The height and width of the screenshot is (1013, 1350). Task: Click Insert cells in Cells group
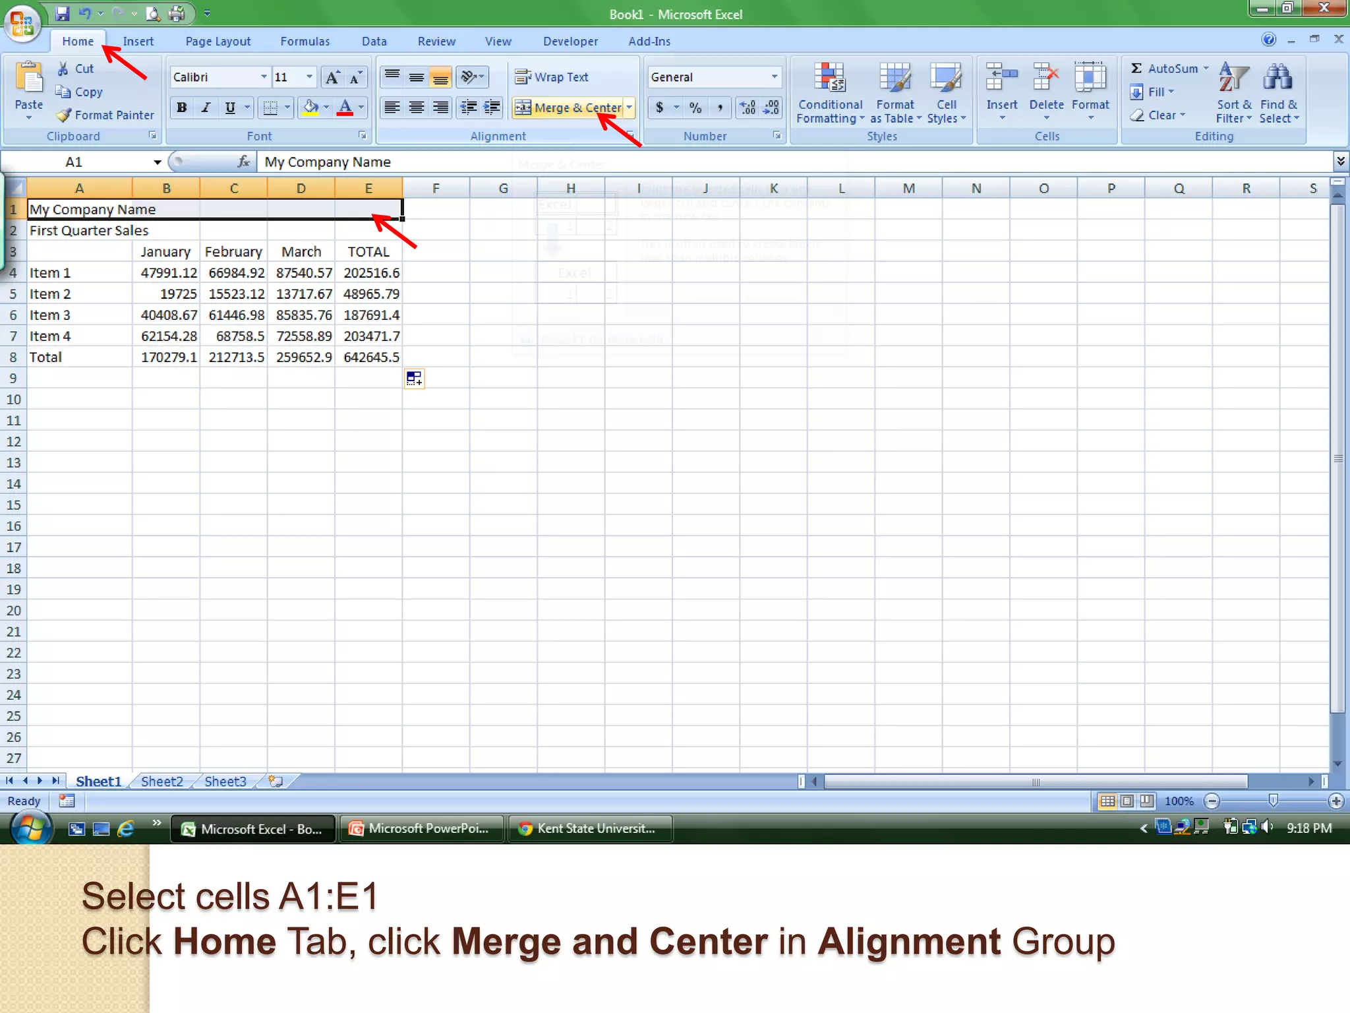click(x=1002, y=92)
